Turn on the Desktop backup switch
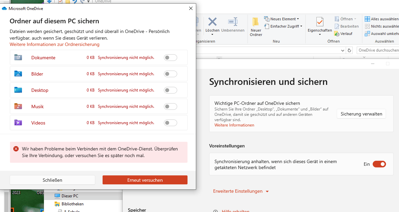Image resolution: width=399 pixels, height=212 pixels. coord(170,90)
